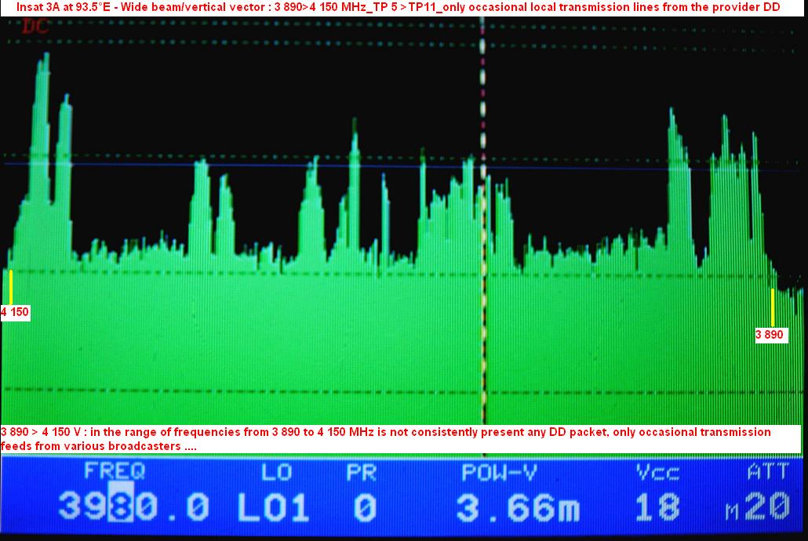This screenshot has width=808, height=541.
Task: Select the PR value 0
Action: pos(363,507)
